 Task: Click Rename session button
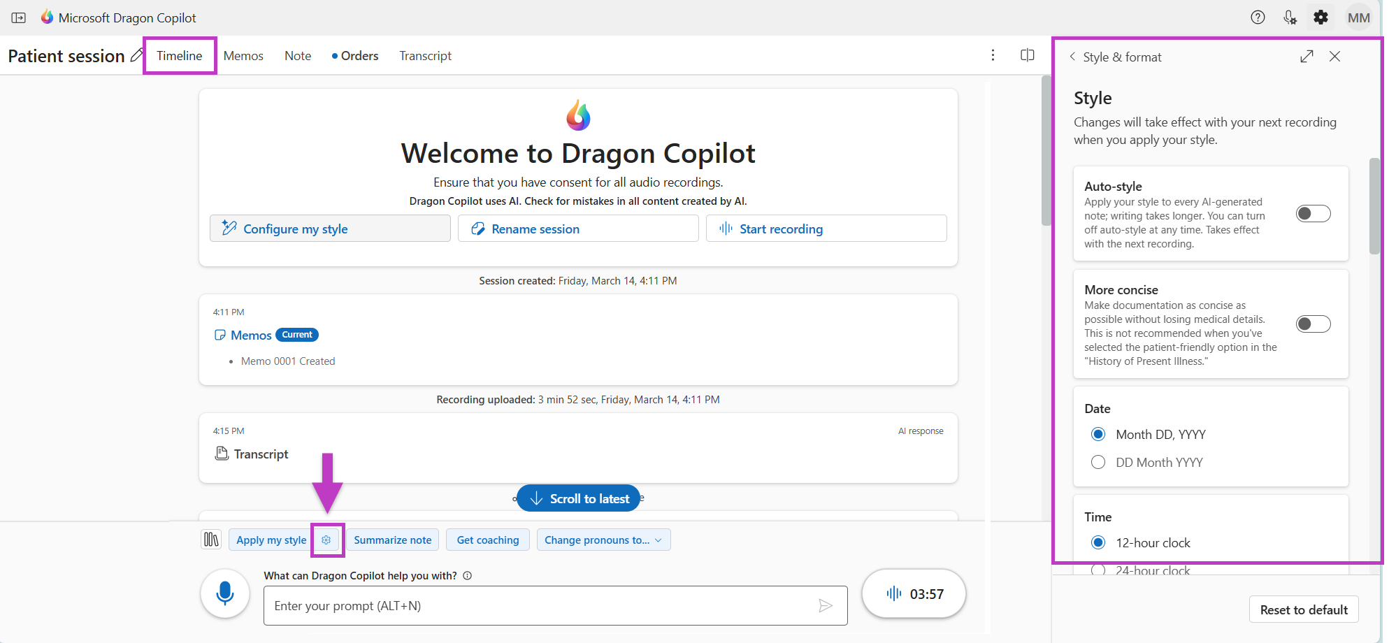pos(578,229)
